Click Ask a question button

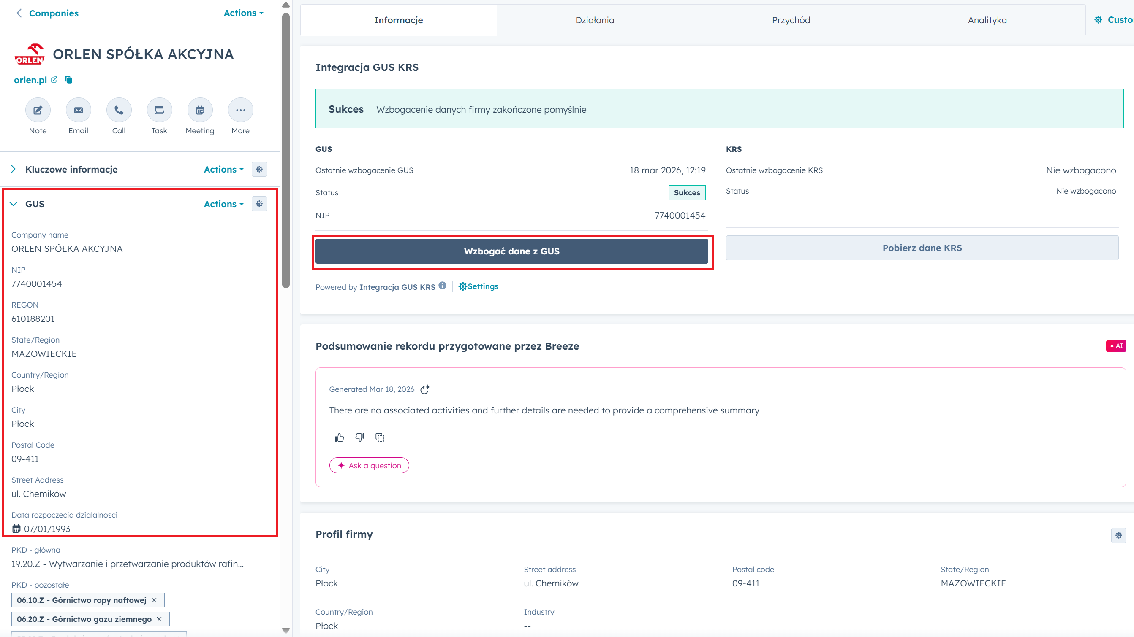coord(369,466)
